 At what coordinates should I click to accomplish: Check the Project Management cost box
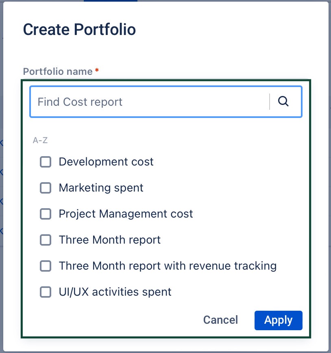click(46, 214)
